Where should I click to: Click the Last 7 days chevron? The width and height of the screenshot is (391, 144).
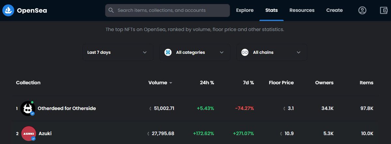pos(145,52)
